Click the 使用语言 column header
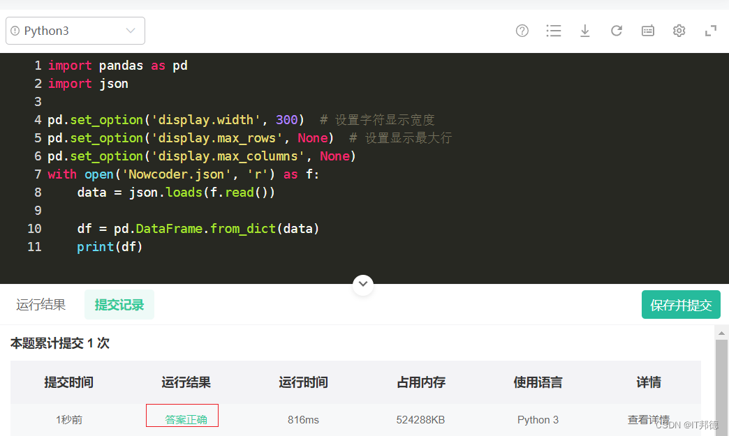The height and width of the screenshot is (436, 729). (538, 382)
